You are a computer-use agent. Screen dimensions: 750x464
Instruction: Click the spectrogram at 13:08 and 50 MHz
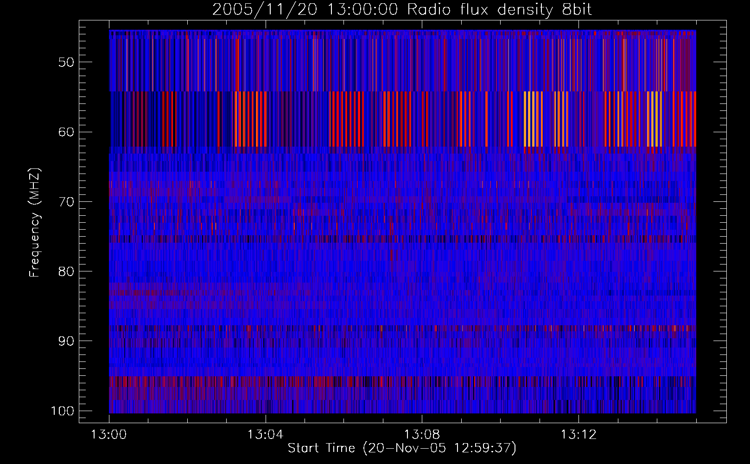(x=422, y=62)
